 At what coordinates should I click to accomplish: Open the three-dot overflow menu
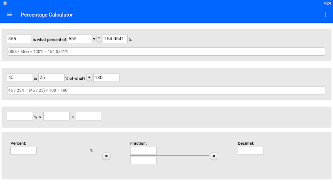point(325,15)
